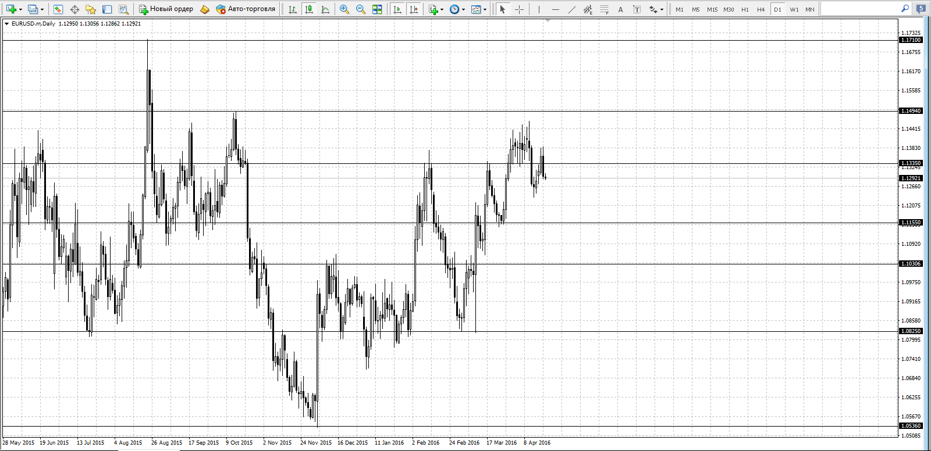
Task: Expand the Templates dropdown arrow
Action: coord(485,9)
